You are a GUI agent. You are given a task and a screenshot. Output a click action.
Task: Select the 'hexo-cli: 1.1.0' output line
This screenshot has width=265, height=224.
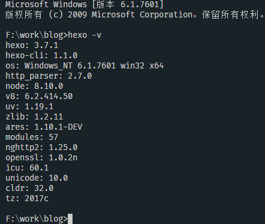41,55
